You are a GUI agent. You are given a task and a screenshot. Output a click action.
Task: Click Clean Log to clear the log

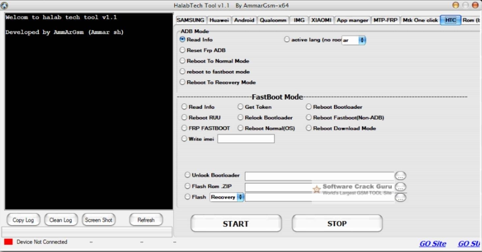tap(61, 220)
